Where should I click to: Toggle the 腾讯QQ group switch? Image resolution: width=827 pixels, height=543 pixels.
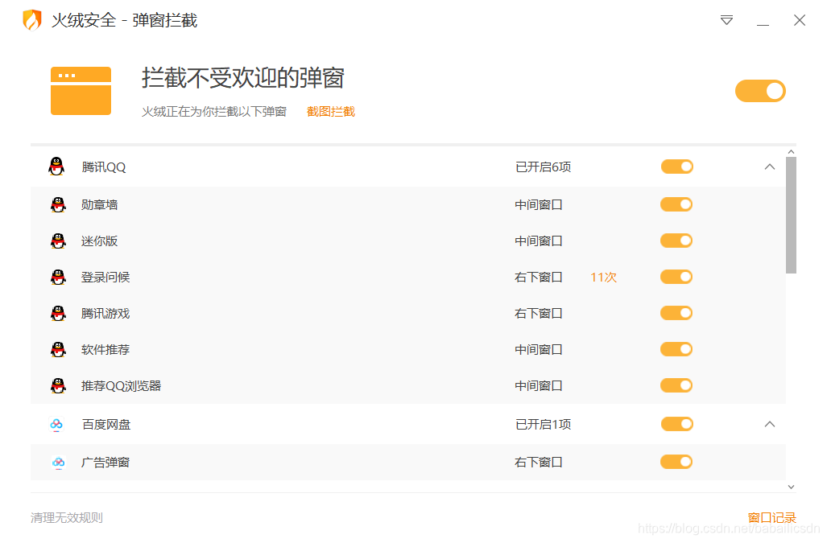(x=676, y=167)
